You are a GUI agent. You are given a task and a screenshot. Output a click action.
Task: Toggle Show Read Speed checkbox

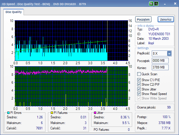[139, 94]
